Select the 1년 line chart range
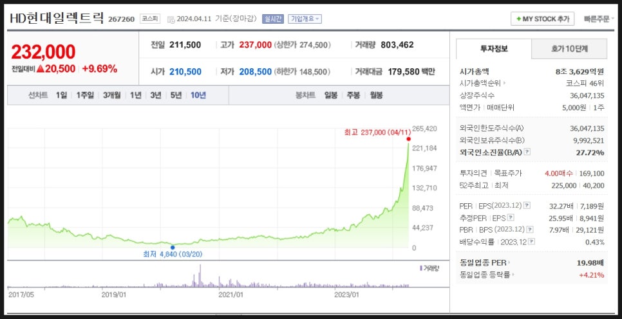Screen dimensions: 622x319 pyautogui.click(x=136, y=95)
